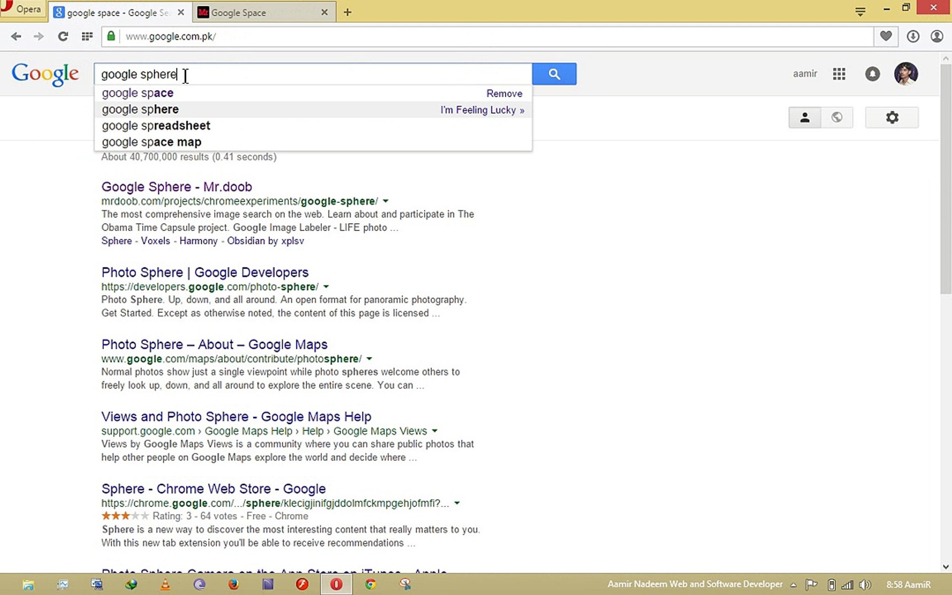Open the Action Center flag icon
The width and height of the screenshot is (952, 595).
(x=811, y=585)
